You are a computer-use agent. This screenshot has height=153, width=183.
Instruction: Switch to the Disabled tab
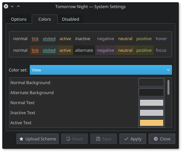[71, 19]
